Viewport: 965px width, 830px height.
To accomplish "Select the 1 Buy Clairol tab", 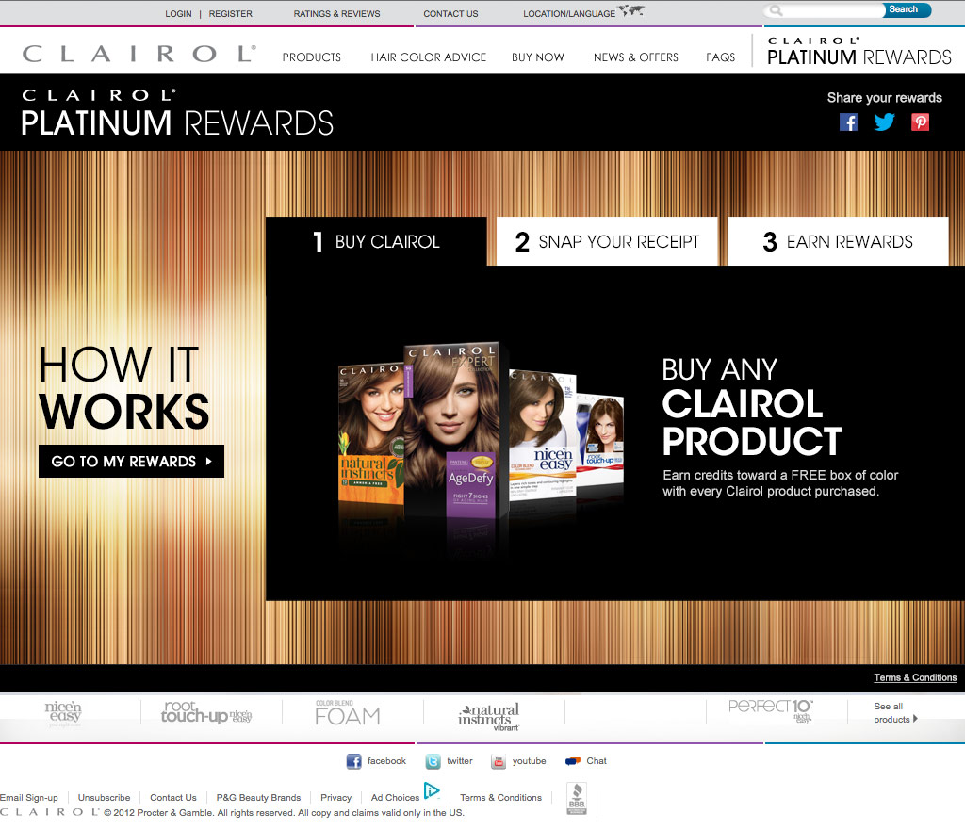I will pyautogui.click(x=376, y=241).
